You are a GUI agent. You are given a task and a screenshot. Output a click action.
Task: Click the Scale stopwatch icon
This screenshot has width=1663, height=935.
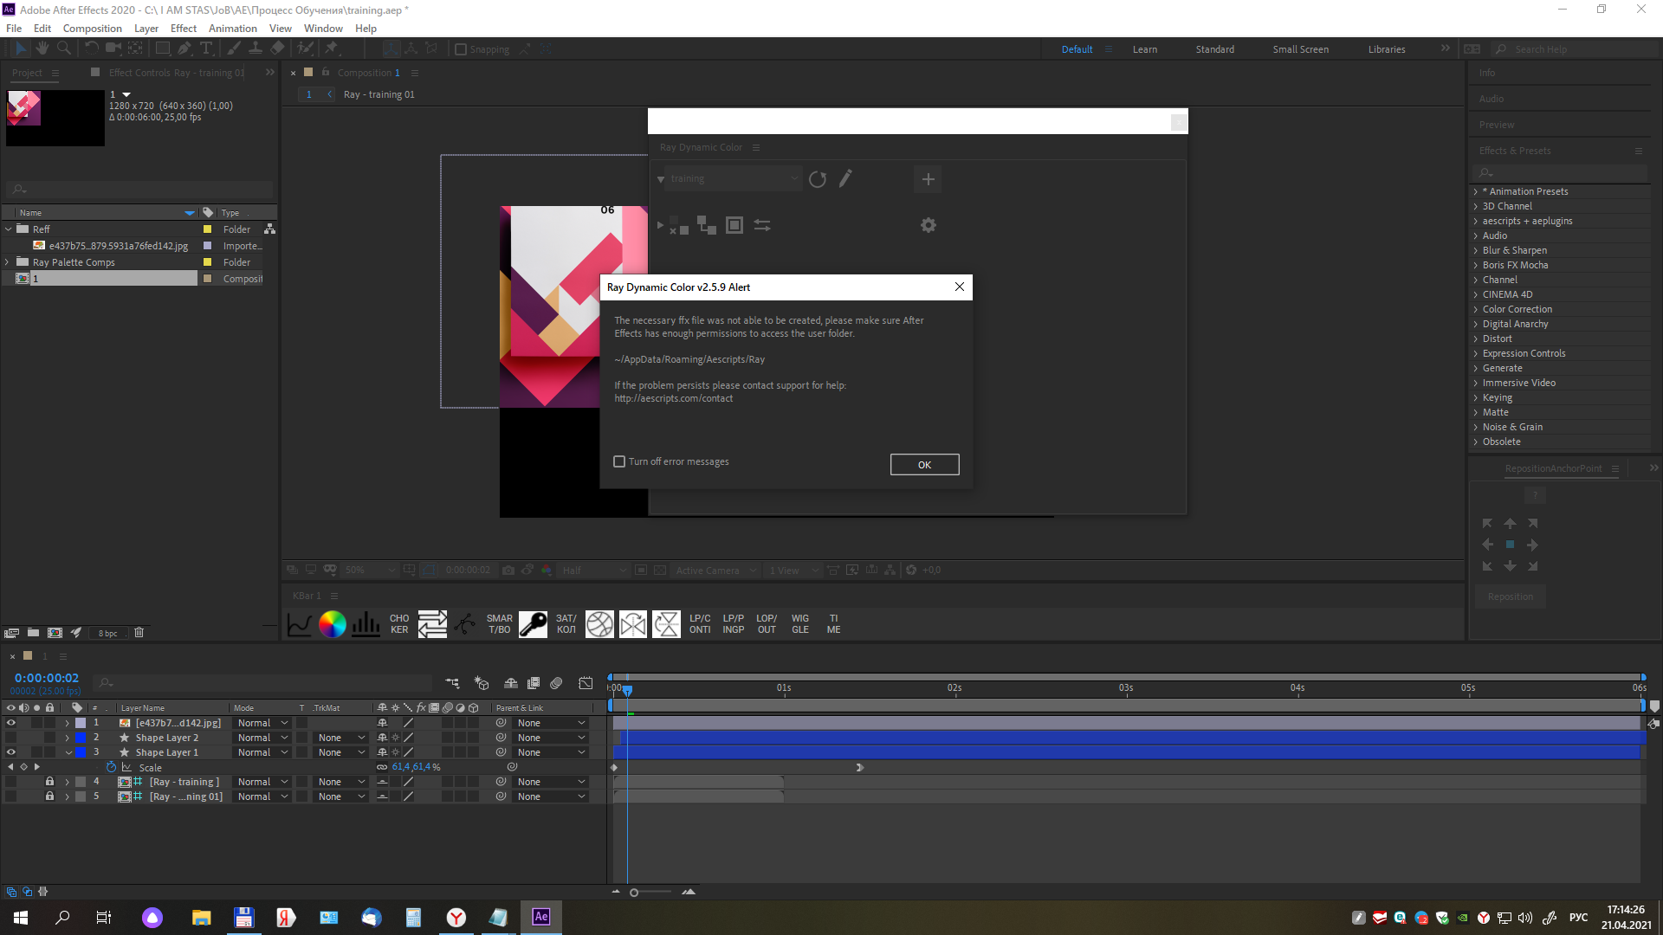[111, 767]
